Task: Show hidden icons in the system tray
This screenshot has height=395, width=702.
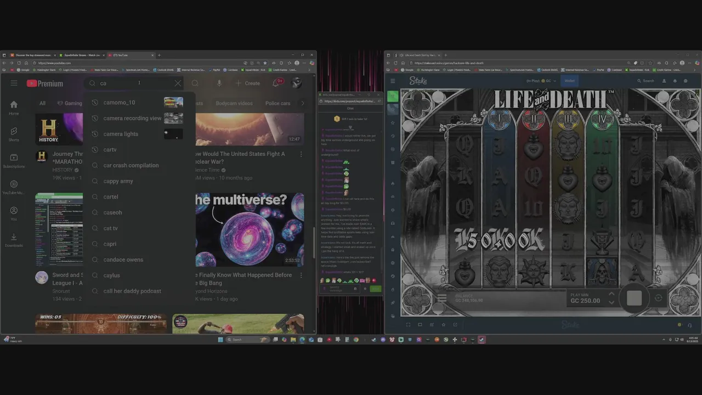Action: (x=664, y=340)
